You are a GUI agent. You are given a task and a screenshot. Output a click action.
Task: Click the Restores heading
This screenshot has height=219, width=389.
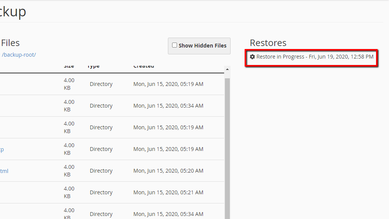(x=268, y=43)
